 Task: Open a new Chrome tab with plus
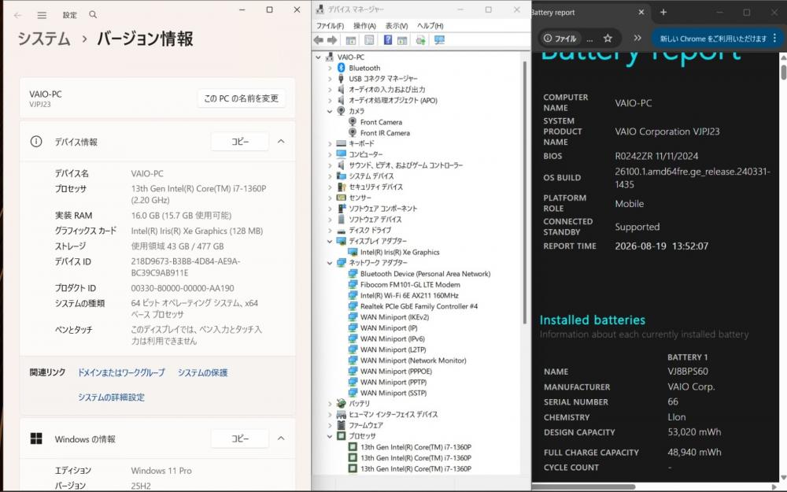663,12
